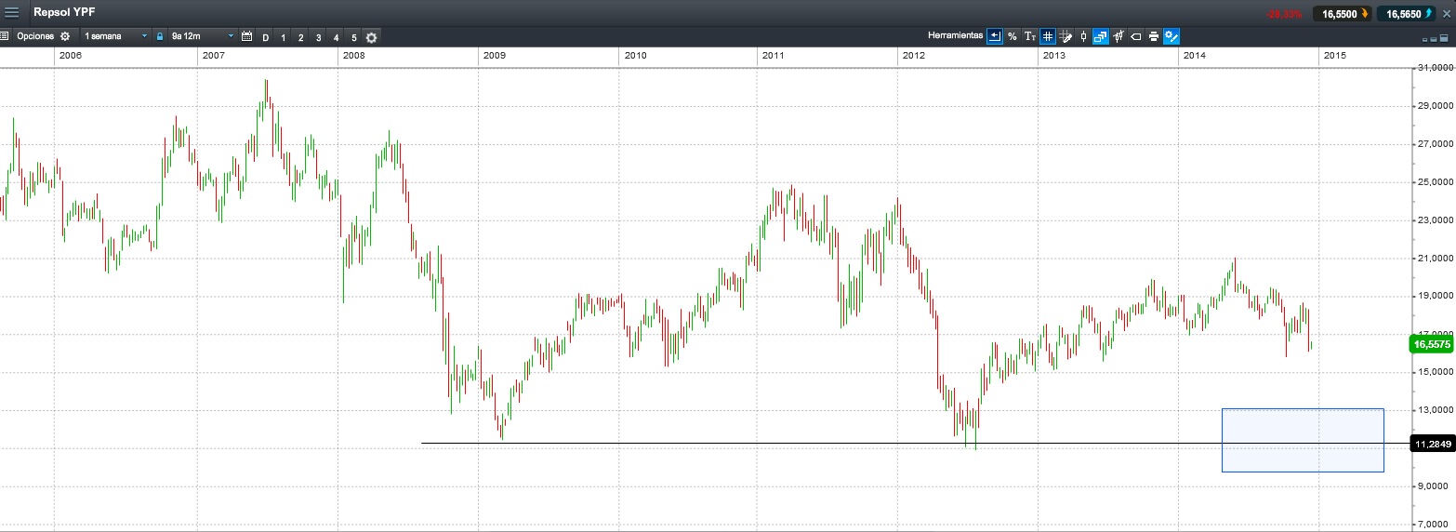Select the crosshair drawing pencil tool

point(1066,36)
